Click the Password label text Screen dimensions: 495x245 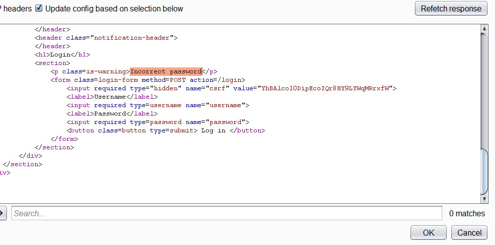[x=110, y=114]
